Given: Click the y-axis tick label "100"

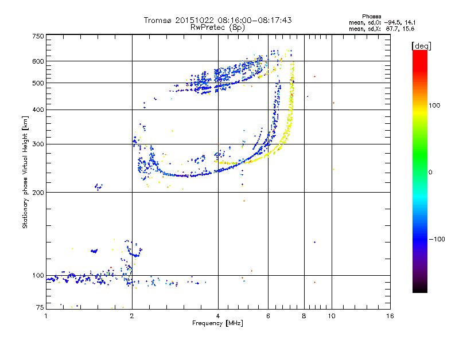Looking at the screenshot, I should pyautogui.click(x=38, y=276).
